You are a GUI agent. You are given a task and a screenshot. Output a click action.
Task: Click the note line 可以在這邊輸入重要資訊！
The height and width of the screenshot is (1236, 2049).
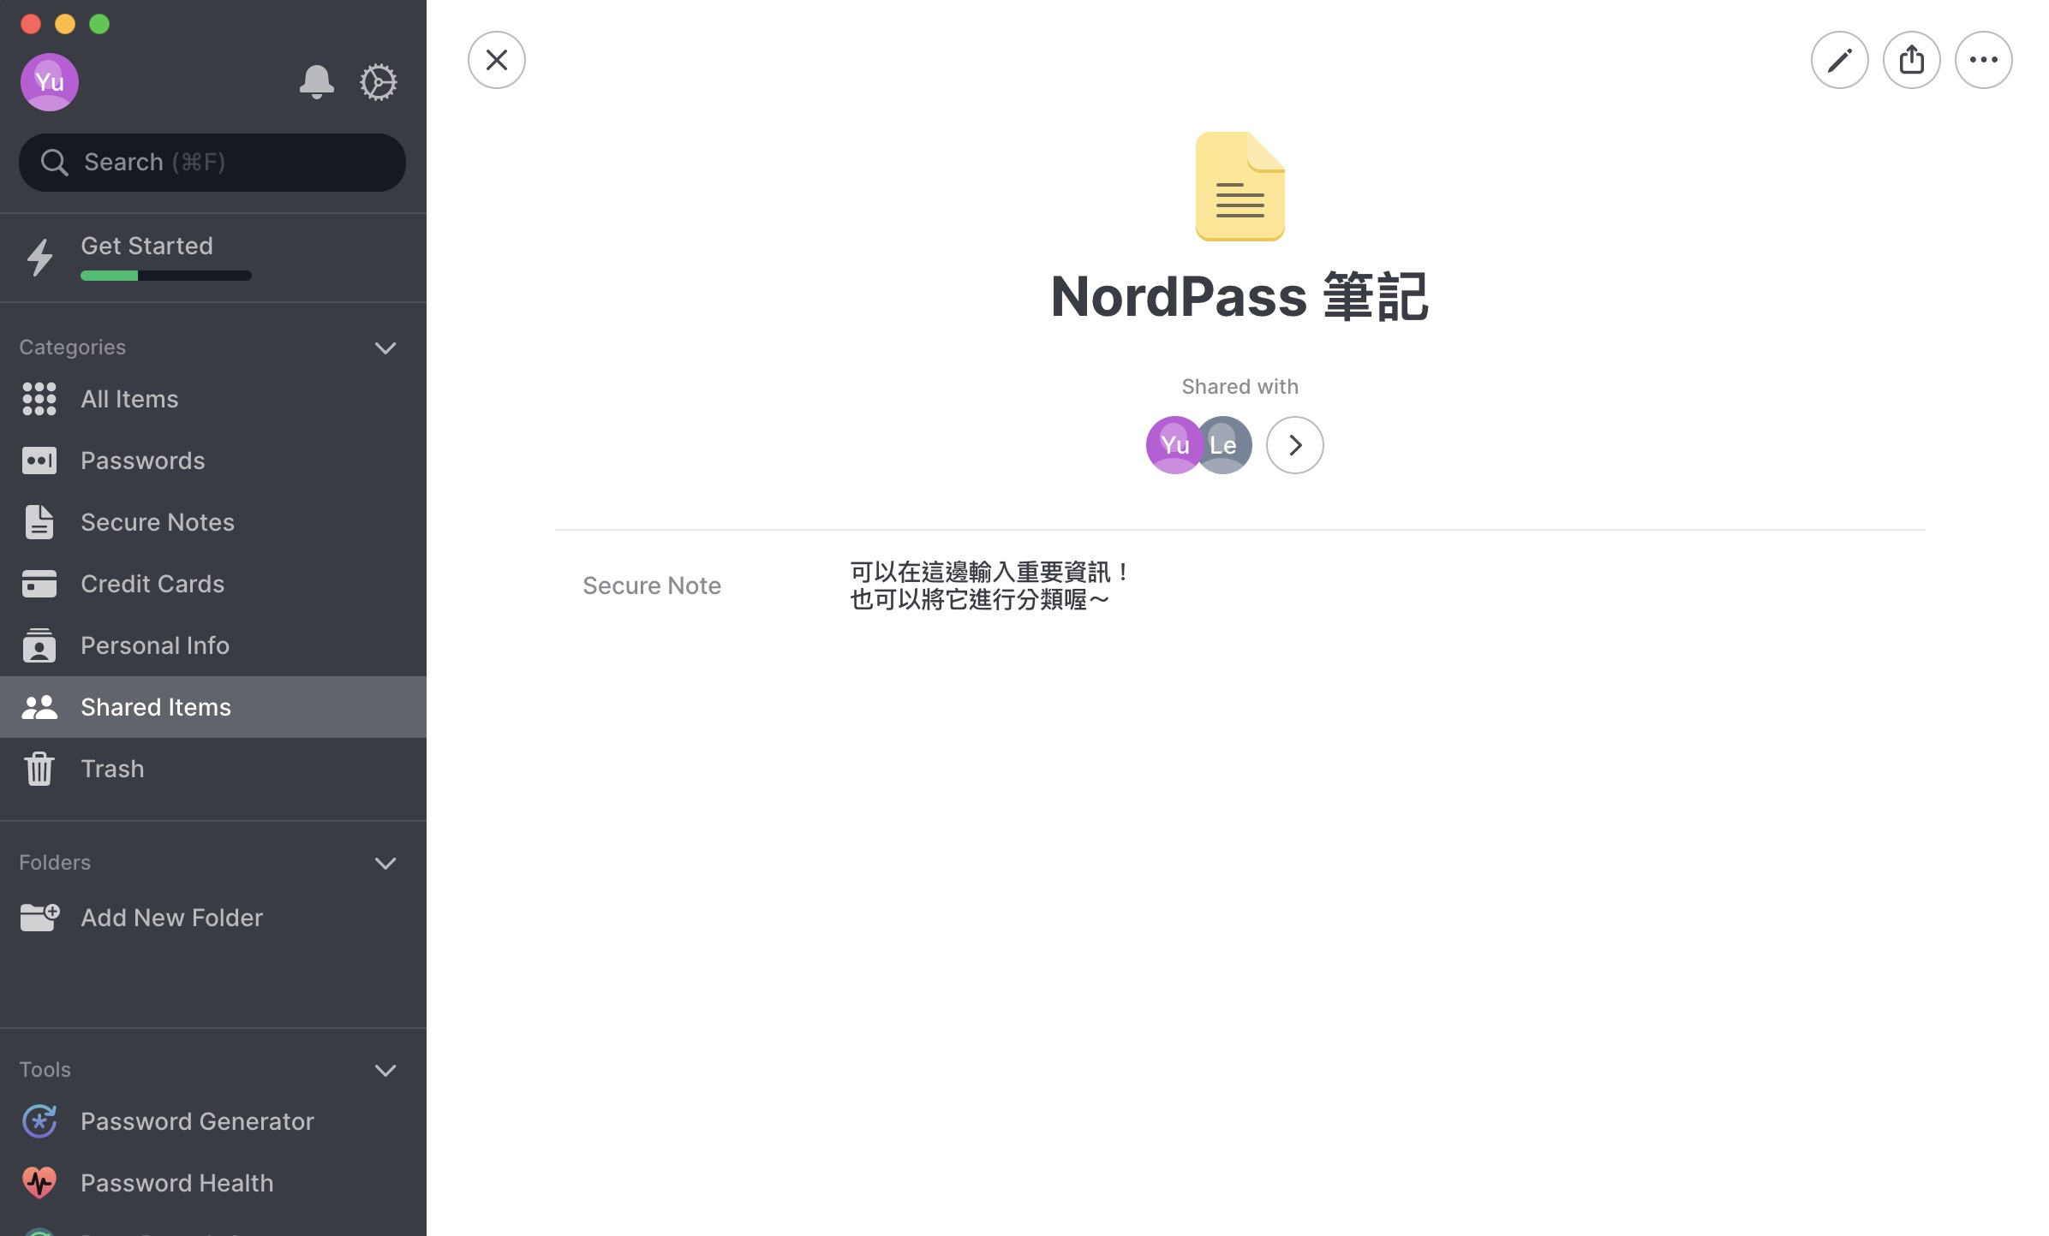(x=992, y=572)
